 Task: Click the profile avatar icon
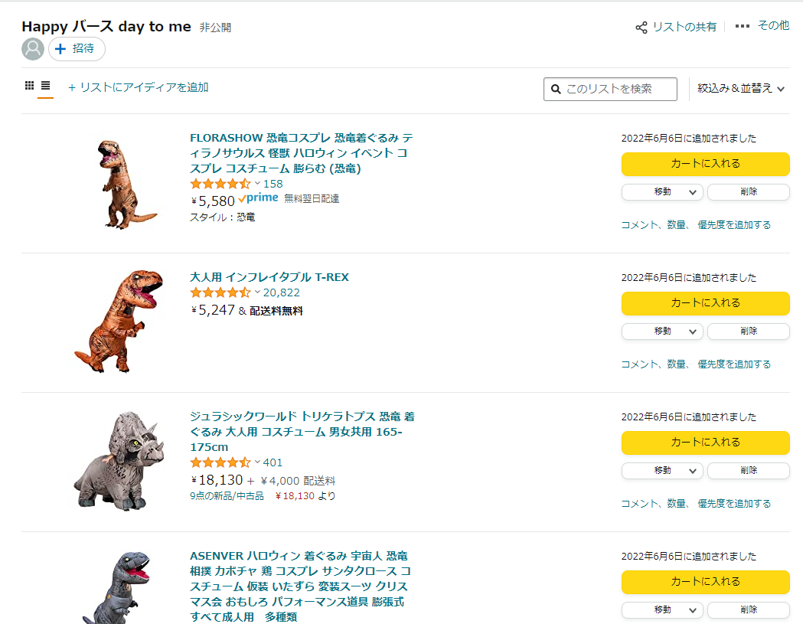tap(33, 49)
